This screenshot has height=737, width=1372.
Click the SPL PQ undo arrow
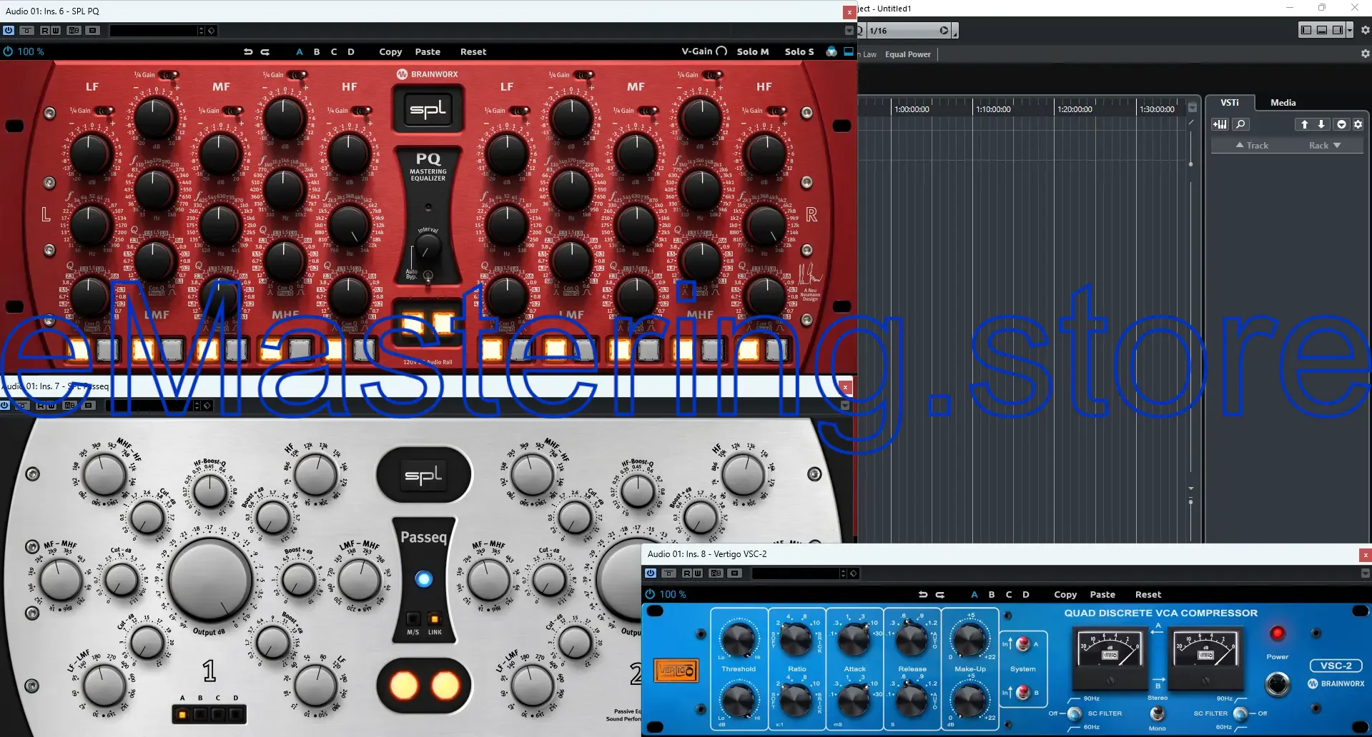click(248, 51)
